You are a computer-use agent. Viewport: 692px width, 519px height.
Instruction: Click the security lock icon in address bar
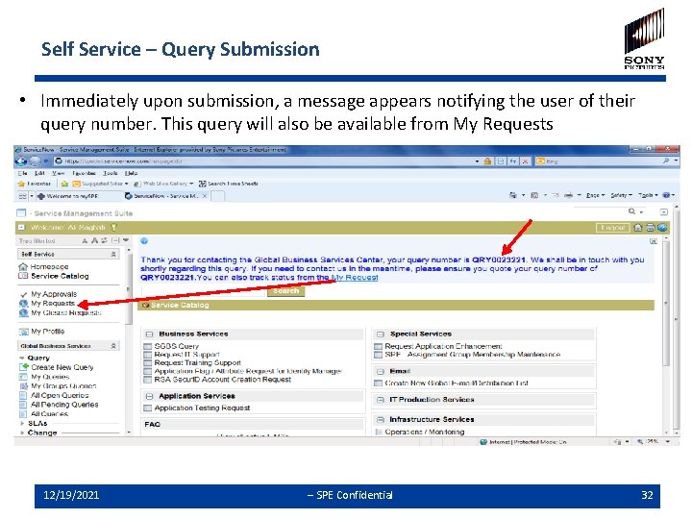pyautogui.click(x=487, y=161)
